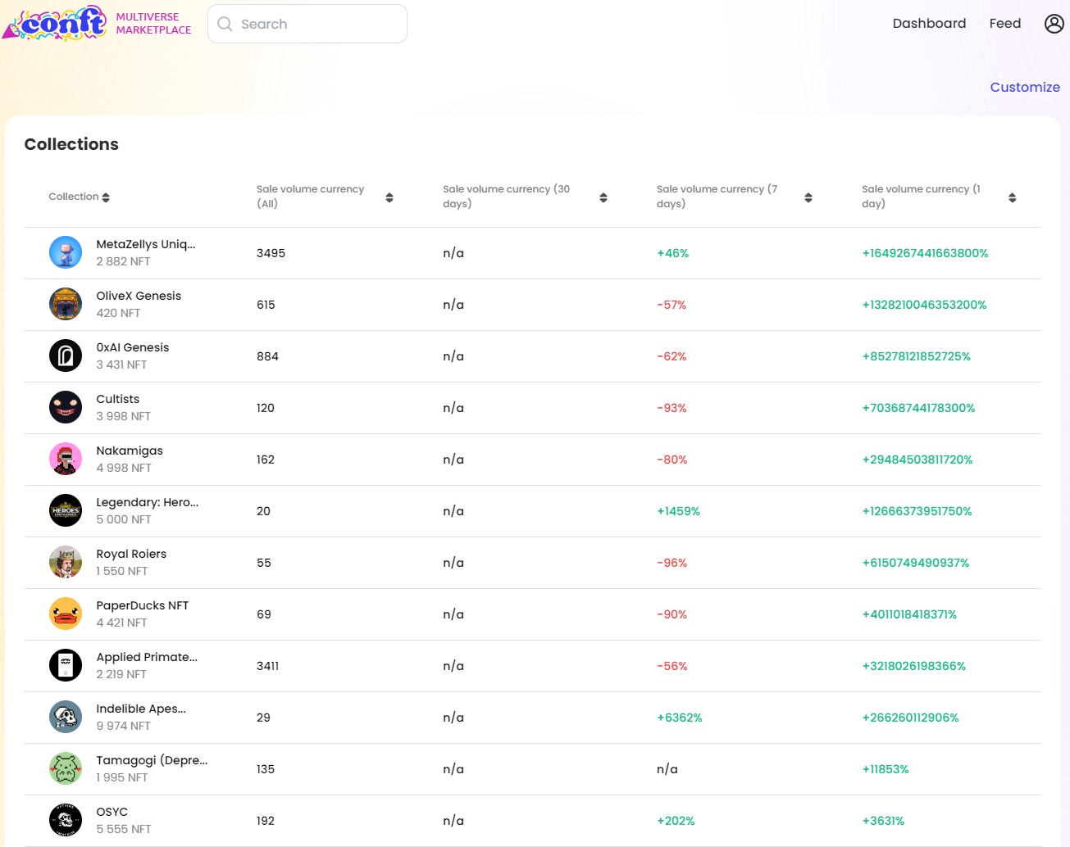This screenshot has width=1070, height=847.
Task: Open the Legendary Heroes collection avatar
Action: 66,510
